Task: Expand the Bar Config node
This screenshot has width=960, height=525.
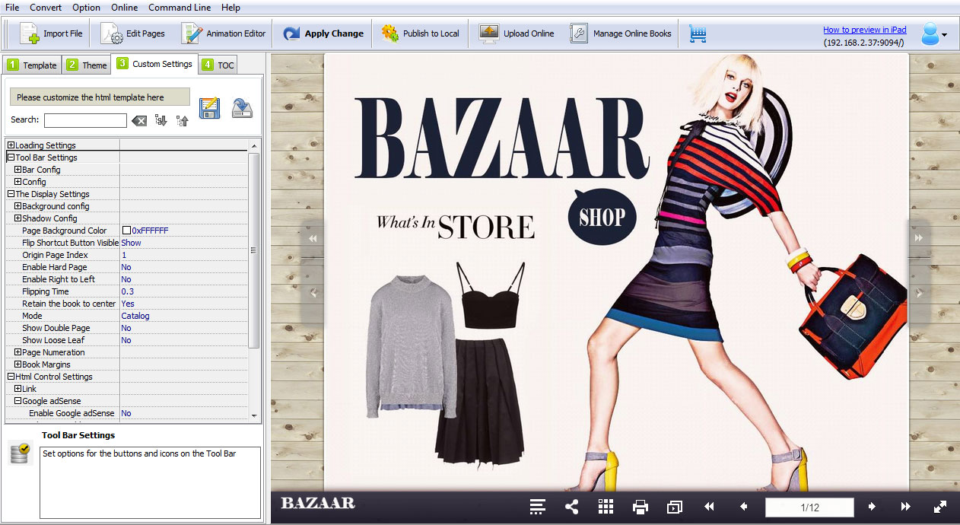Action: point(18,170)
